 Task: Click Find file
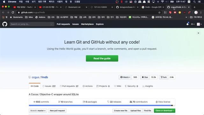coord(148,111)
